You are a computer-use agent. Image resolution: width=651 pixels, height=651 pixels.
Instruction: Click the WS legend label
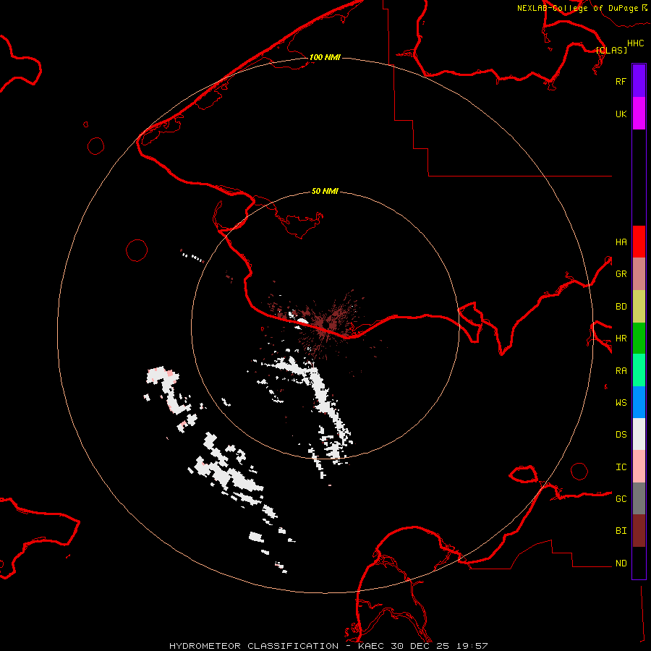(x=621, y=402)
